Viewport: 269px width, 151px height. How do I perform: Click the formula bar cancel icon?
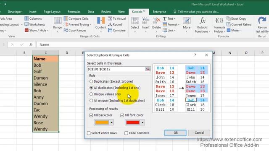12,44
